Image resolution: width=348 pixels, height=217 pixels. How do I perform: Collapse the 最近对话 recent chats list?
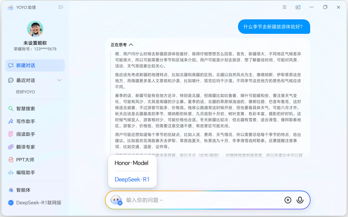pos(59,80)
